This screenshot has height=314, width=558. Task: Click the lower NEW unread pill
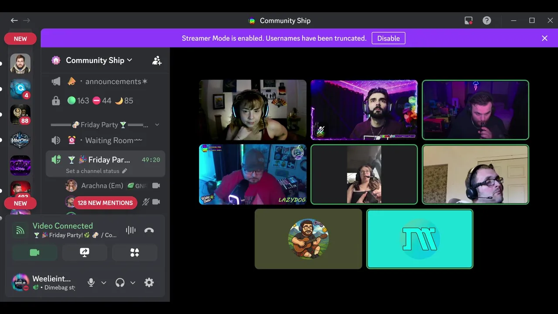coord(20,203)
